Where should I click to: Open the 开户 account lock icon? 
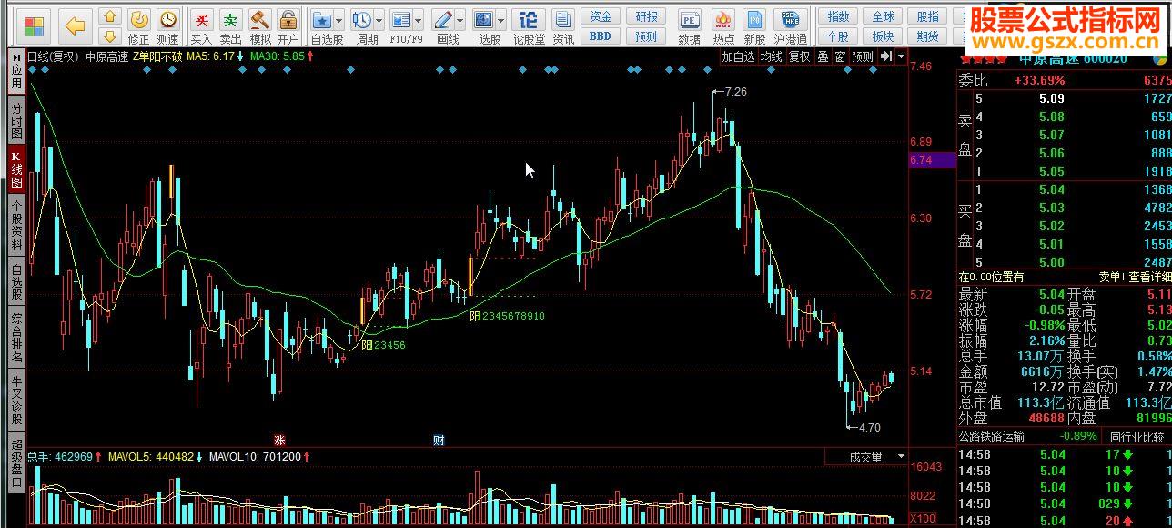coord(288,25)
